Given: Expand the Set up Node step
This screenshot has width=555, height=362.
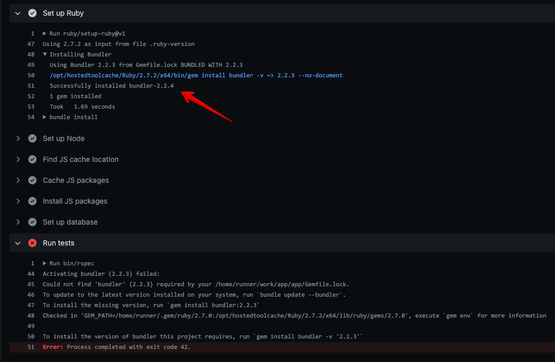Looking at the screenshot, I should pyautogui.click(x=18, y=138).
